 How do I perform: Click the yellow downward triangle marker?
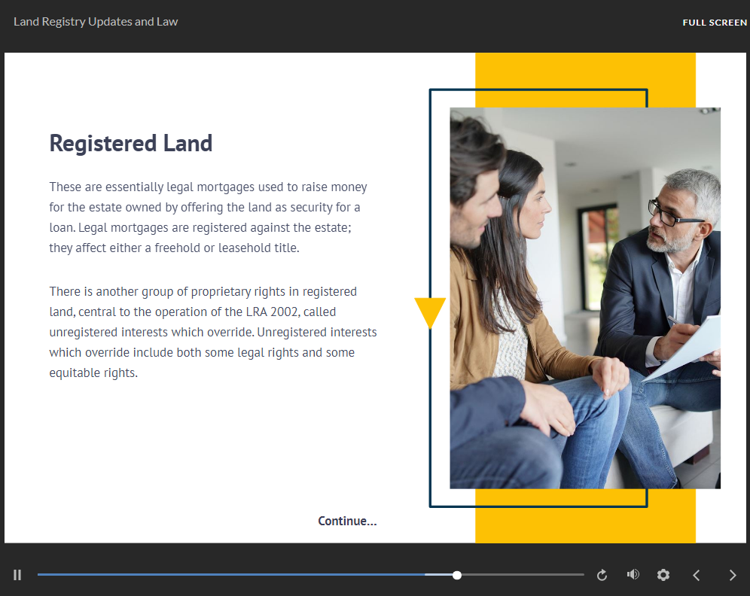click(430, 312)
